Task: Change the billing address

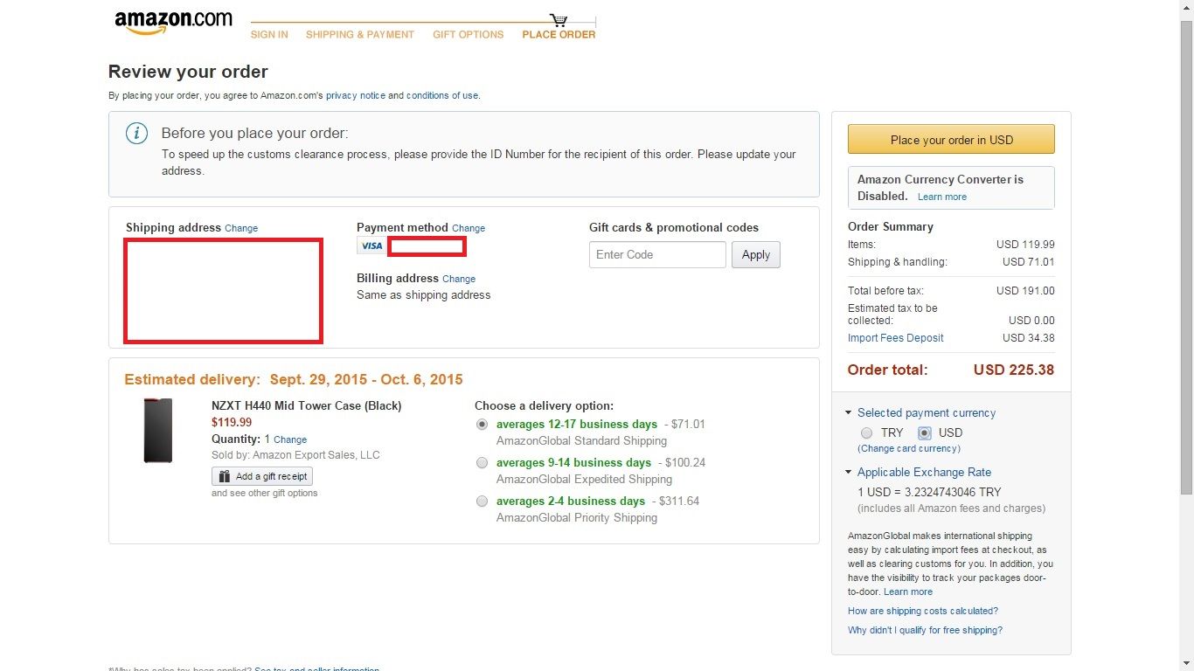Action: (x=459, y=280)
